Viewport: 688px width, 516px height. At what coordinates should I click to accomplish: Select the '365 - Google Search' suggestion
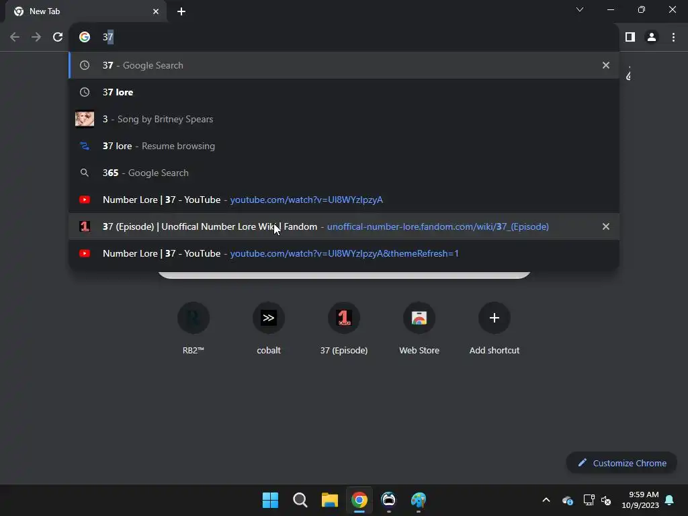343,173
